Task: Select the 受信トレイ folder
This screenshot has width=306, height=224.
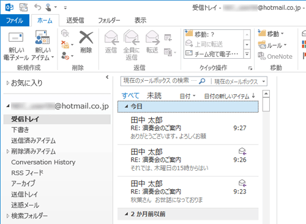Action: tap(57, 119)
